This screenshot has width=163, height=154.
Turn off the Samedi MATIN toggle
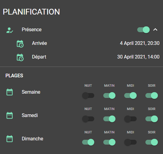[109, 119]
